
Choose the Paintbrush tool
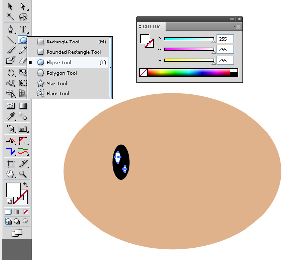(x=10, y=50)
